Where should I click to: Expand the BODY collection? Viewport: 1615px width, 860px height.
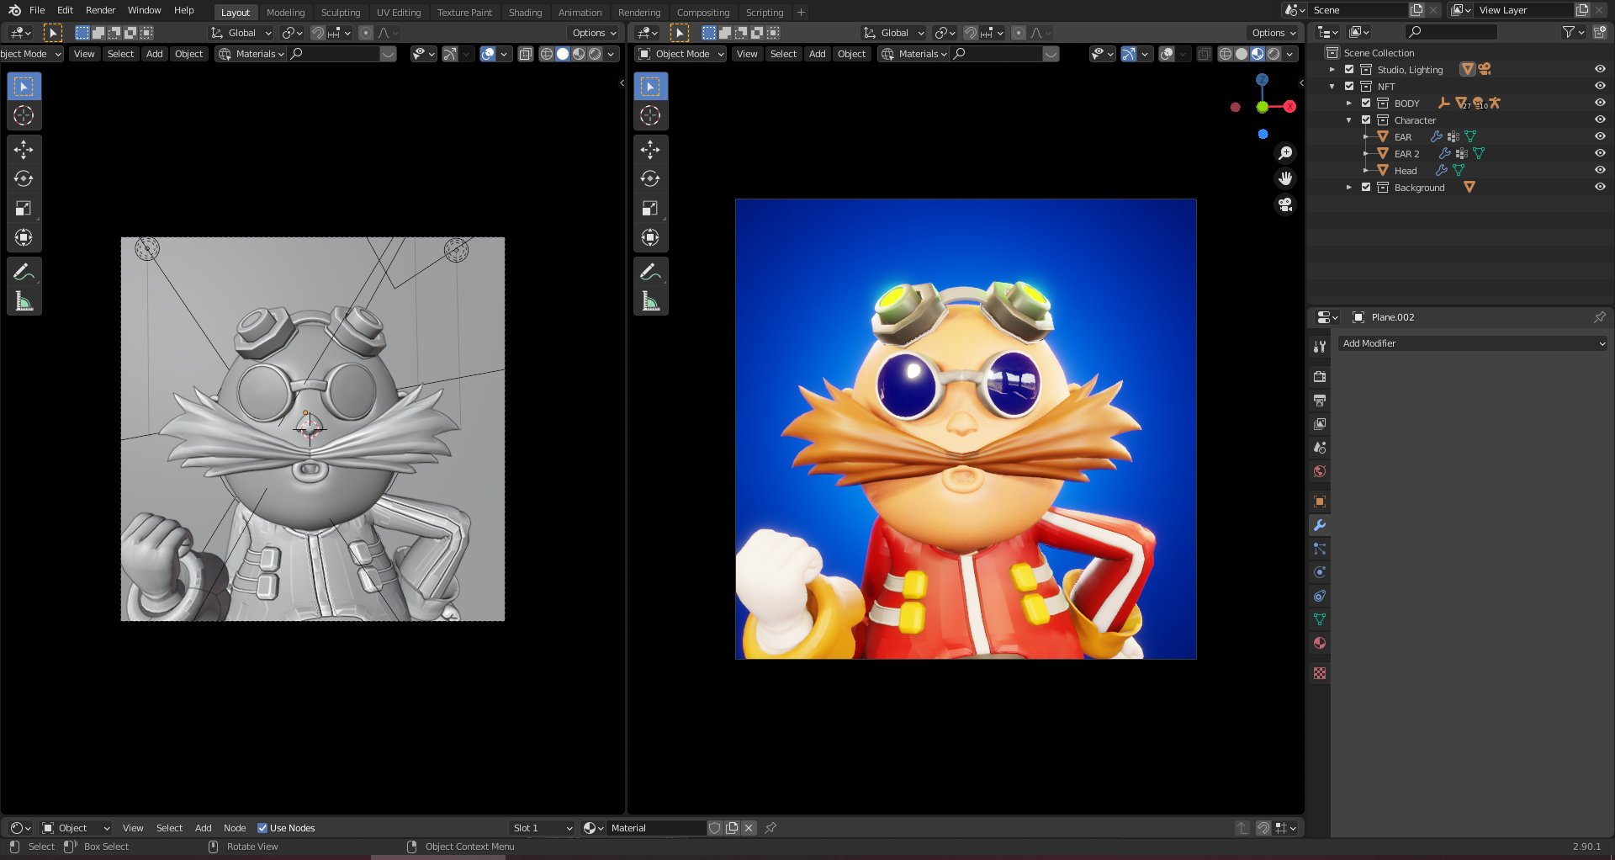pos(1349,103)
